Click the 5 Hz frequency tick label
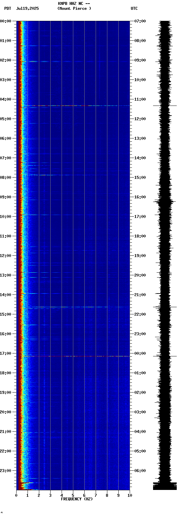The width and height of the screenshot is (179, 516). coord(73,495)
